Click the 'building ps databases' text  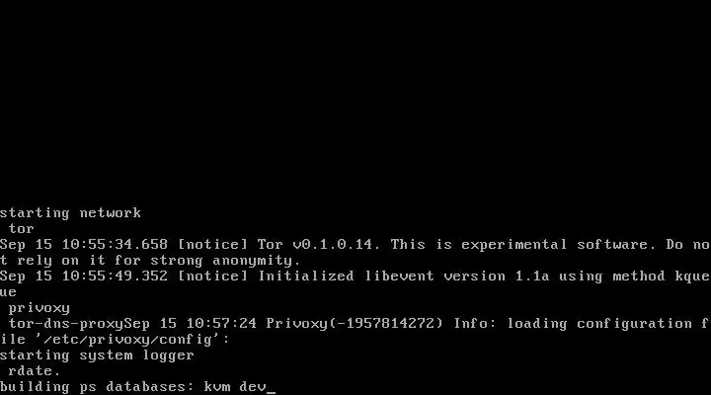click(x=93, y=387)
